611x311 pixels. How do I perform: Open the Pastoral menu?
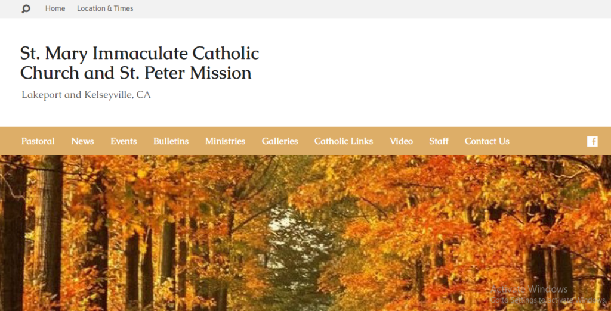[x=38, y=141]
